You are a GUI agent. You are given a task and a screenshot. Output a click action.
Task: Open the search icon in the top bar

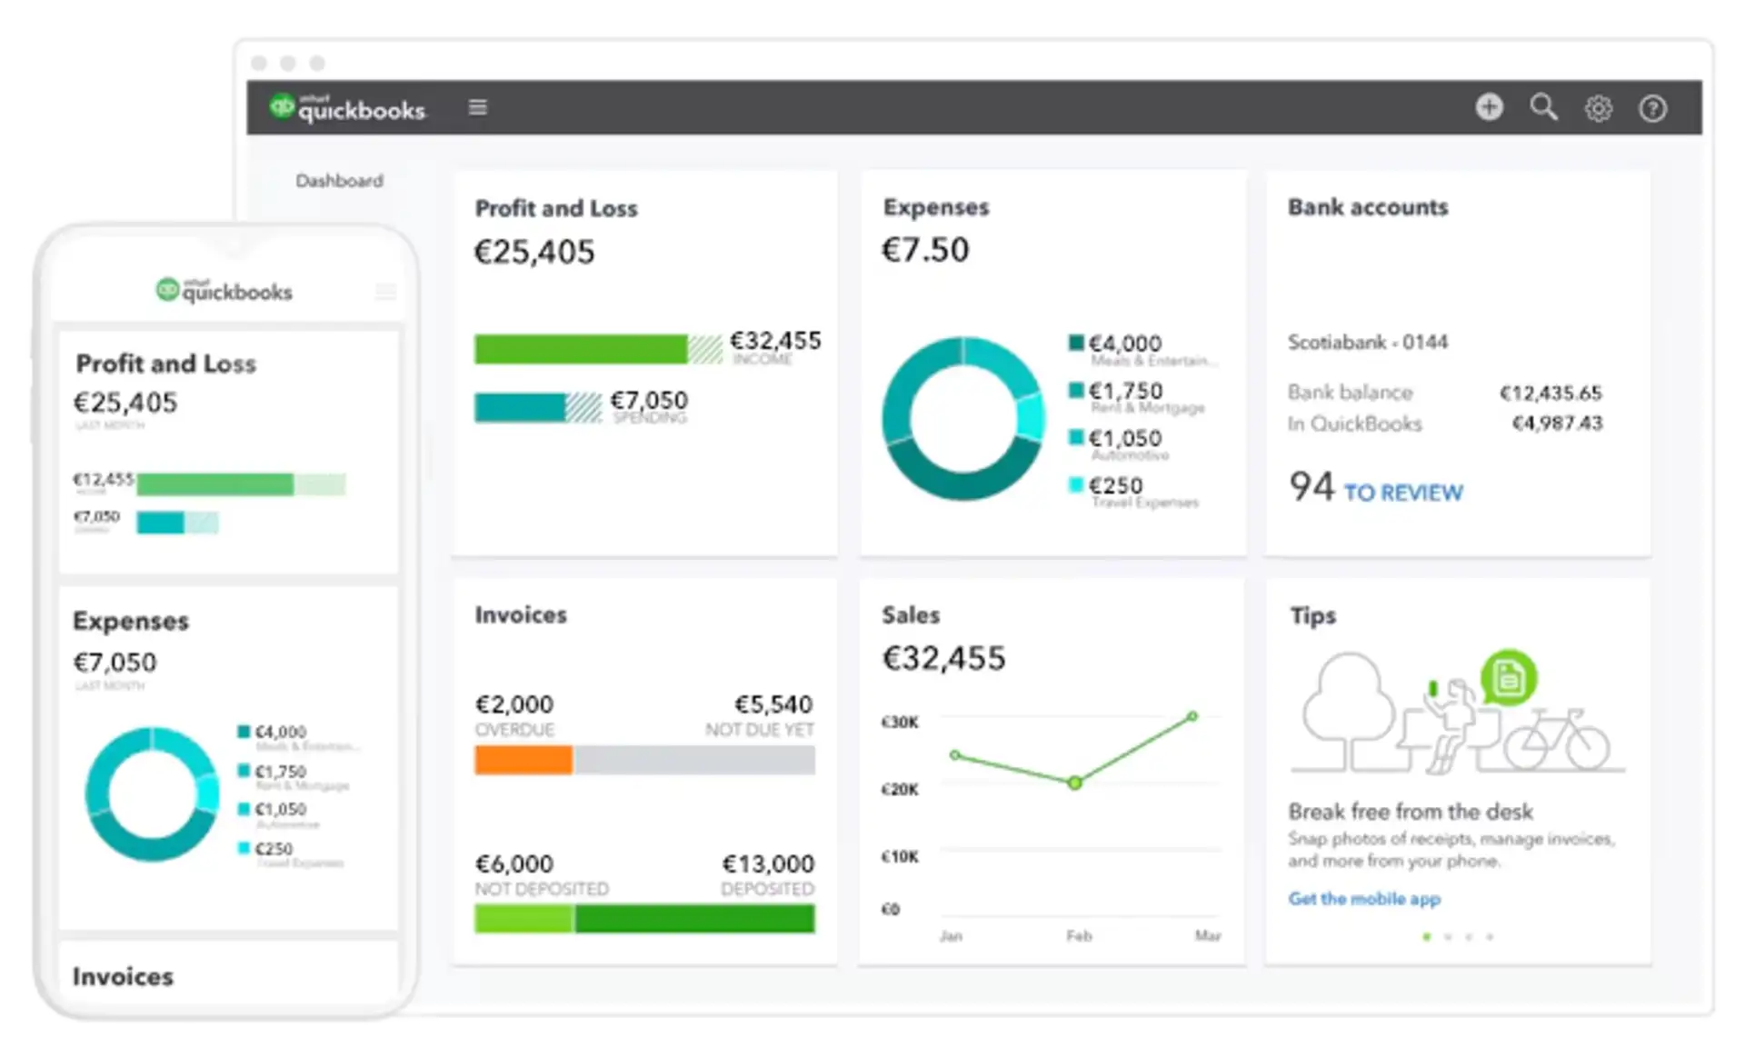pyautogui.click(x=1544, y=107)
